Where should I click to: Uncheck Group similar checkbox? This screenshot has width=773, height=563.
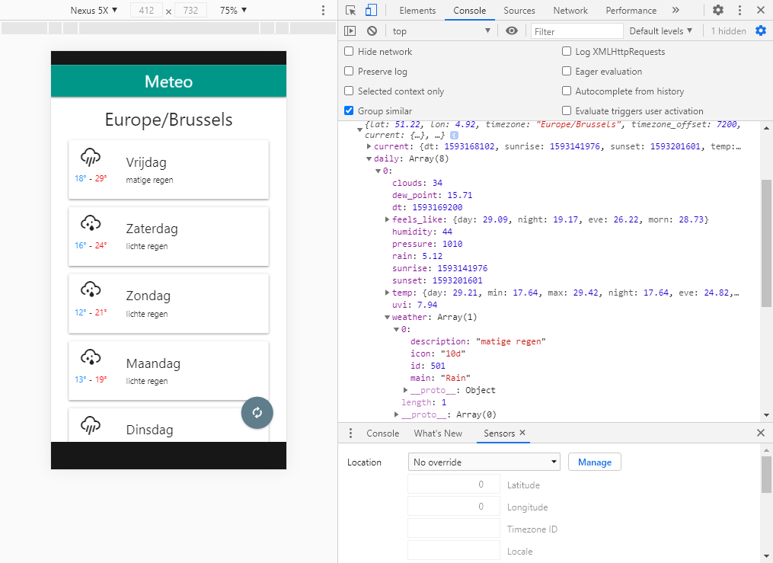[x=349, y=111]
